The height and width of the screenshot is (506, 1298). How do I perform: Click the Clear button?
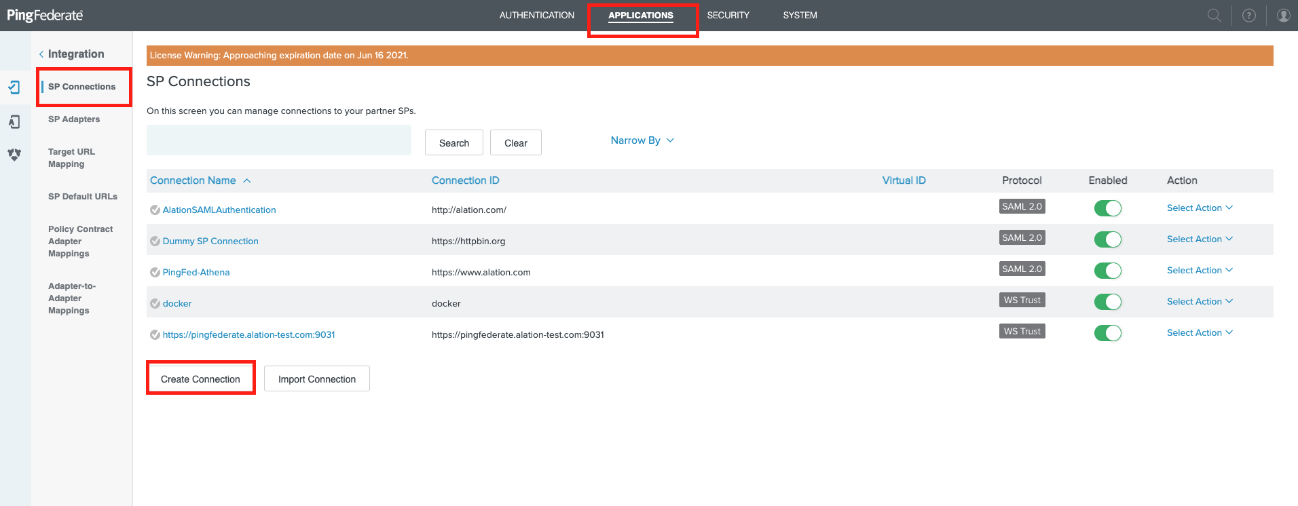[x=516, y=142]
